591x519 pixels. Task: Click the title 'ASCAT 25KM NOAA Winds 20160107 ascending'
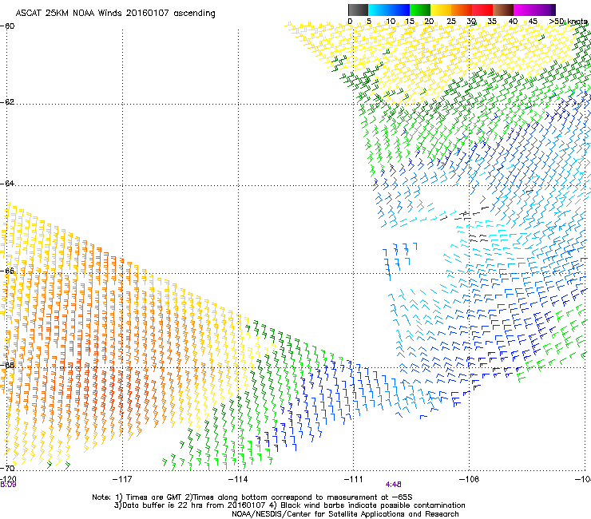coord(115,14)
